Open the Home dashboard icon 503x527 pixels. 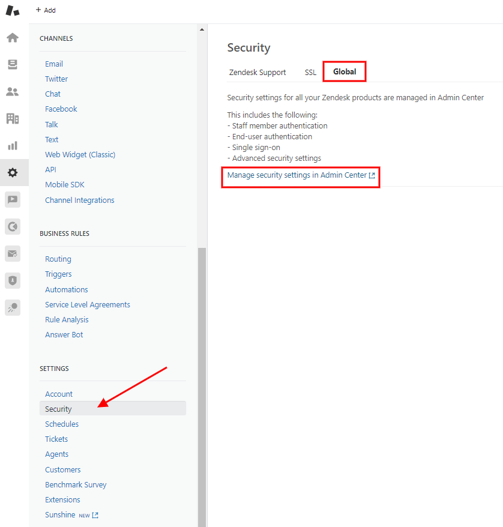point(13,38)
